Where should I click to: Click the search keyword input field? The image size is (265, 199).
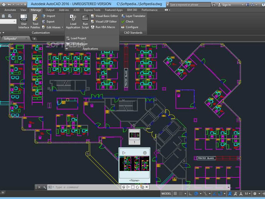tap(190, 5)
